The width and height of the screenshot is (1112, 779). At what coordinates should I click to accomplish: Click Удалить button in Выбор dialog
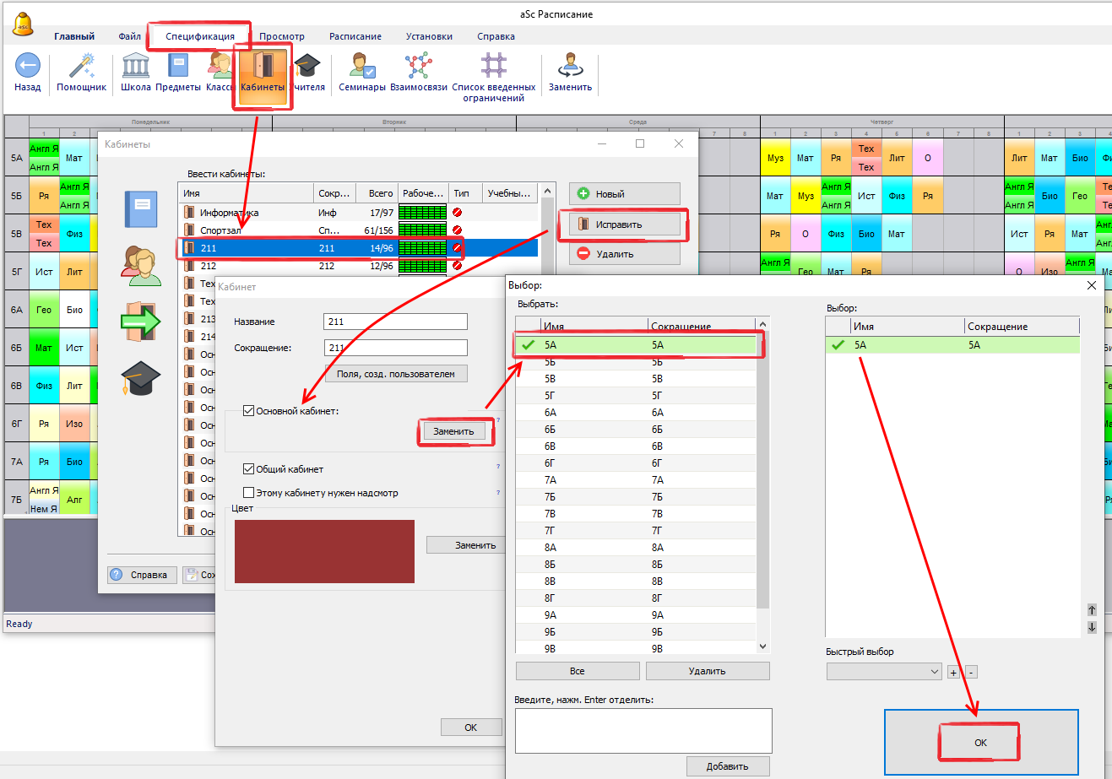pyautogui.click(x=708, y=671)
